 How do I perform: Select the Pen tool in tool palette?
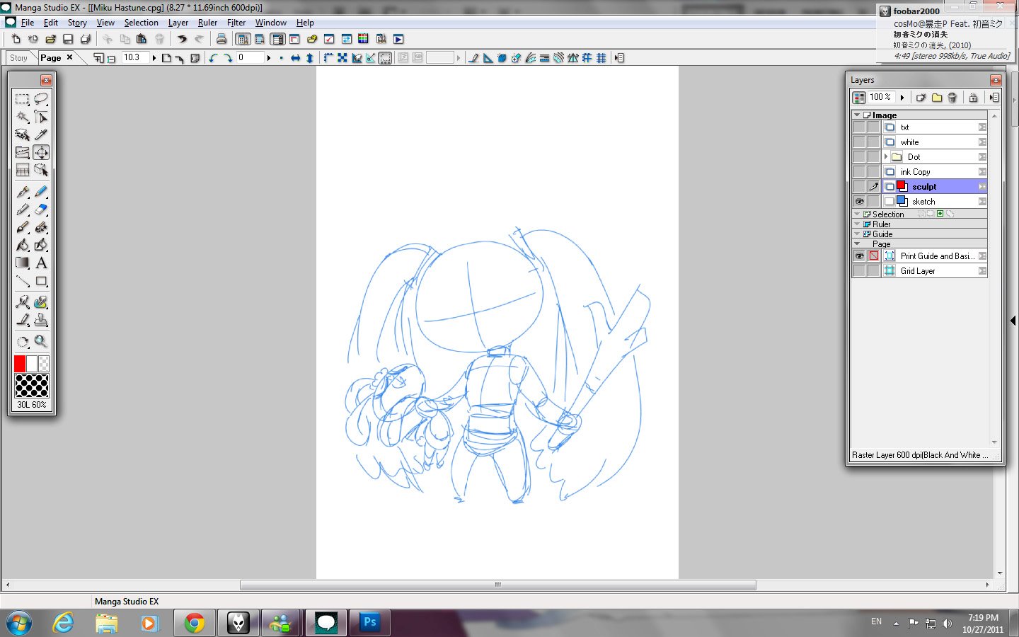tap(23, 192)
